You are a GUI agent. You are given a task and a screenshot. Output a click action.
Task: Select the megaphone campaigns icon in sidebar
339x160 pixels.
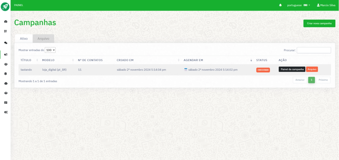tap(6, 54)
